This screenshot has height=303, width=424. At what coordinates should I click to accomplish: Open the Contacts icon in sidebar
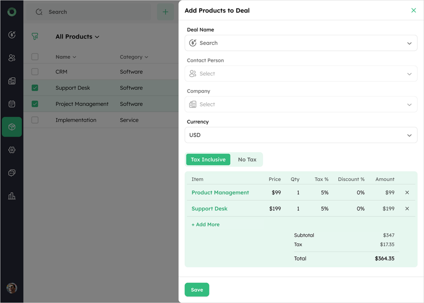click(x=12, y=58)
